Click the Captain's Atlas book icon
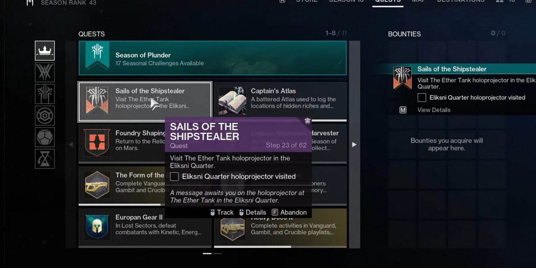The image size is (536, 268). click(233, 100)
